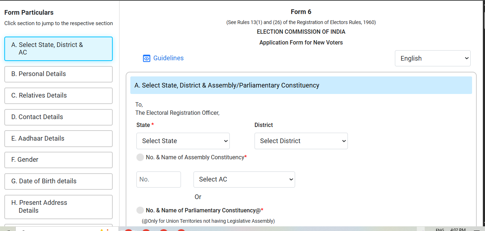This screenshot has width=485, height=231.
Task: Expand the Select District dropdown
Action: [301, 141]
